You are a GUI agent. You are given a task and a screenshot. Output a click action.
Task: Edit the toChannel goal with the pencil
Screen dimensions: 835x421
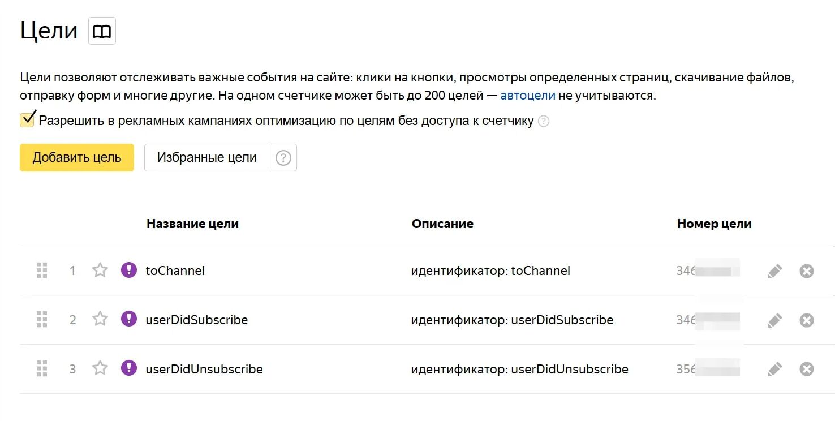pos(774,271)
